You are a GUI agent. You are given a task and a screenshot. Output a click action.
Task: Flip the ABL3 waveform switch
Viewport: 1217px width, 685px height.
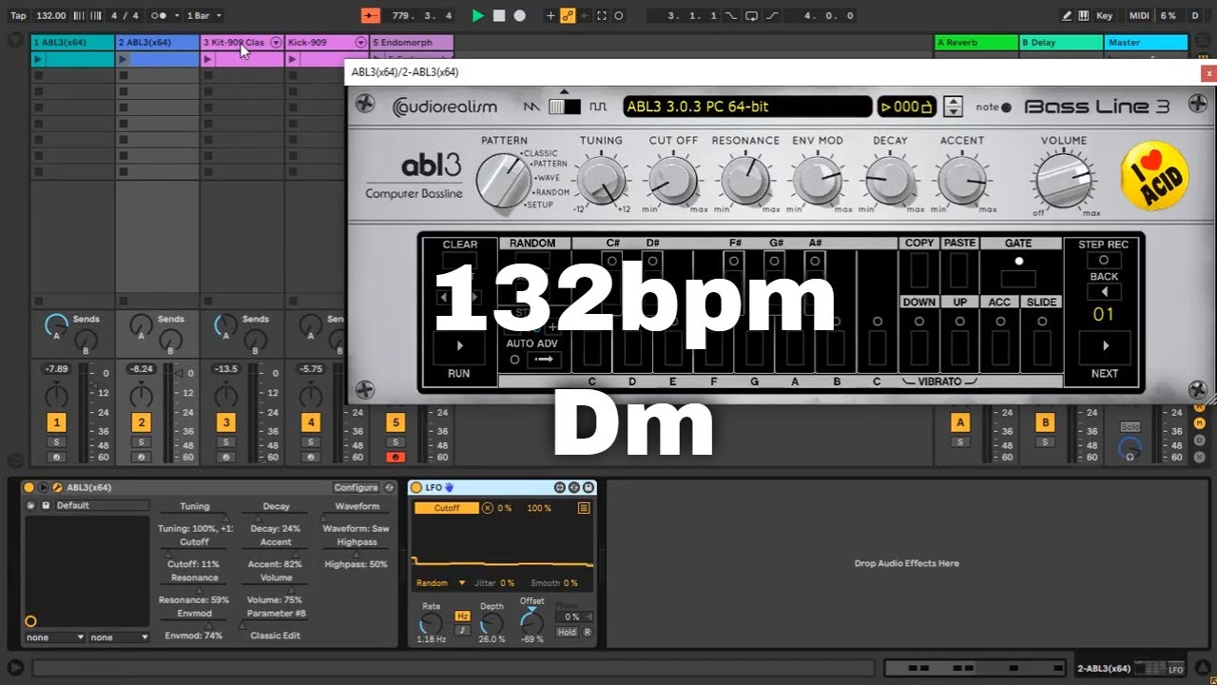[x=565, y=107]
